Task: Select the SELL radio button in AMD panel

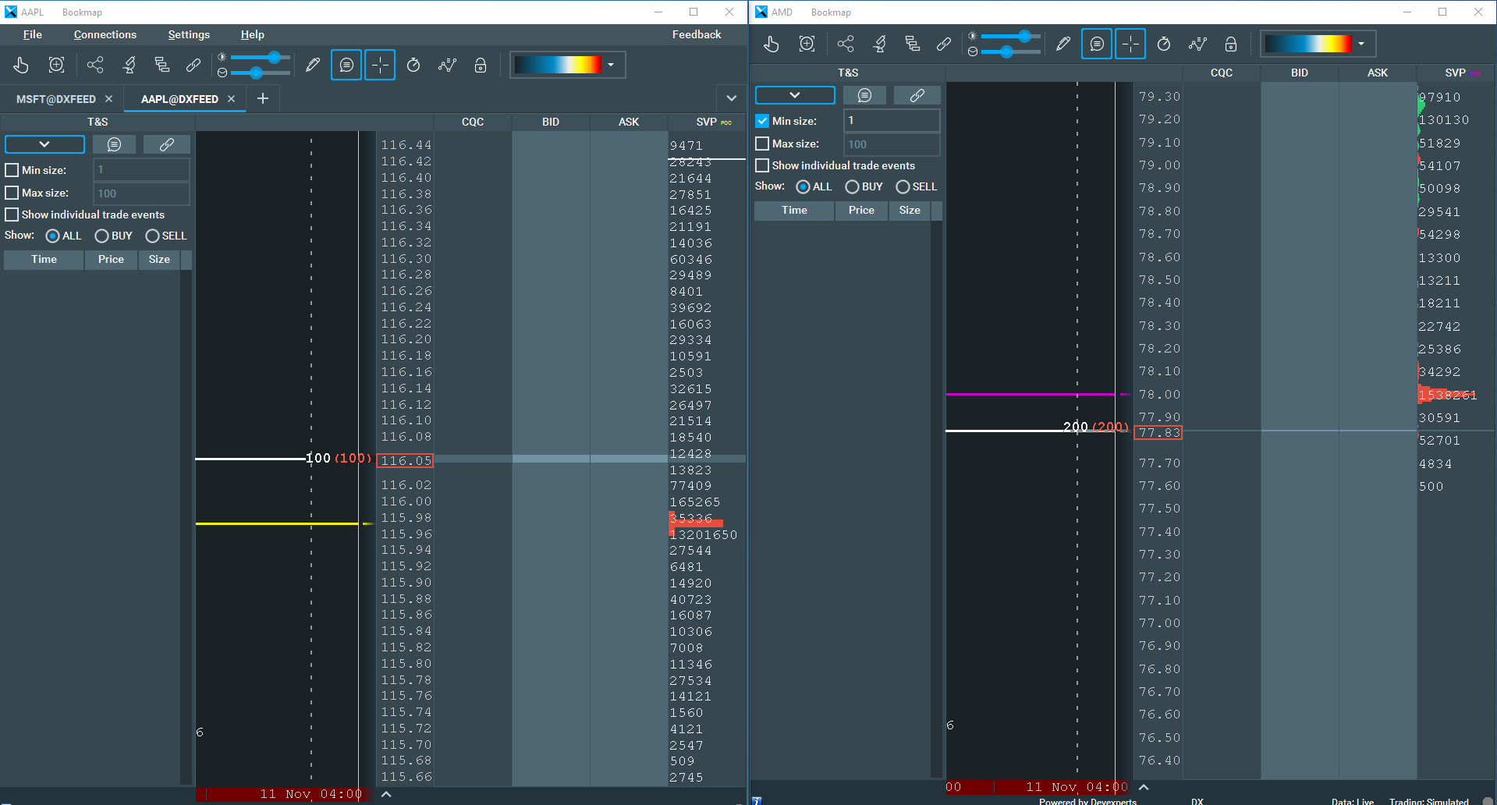Action: pos(903,187)
